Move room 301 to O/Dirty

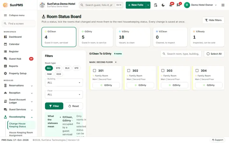pyautogui.click(x=106, y=85)
